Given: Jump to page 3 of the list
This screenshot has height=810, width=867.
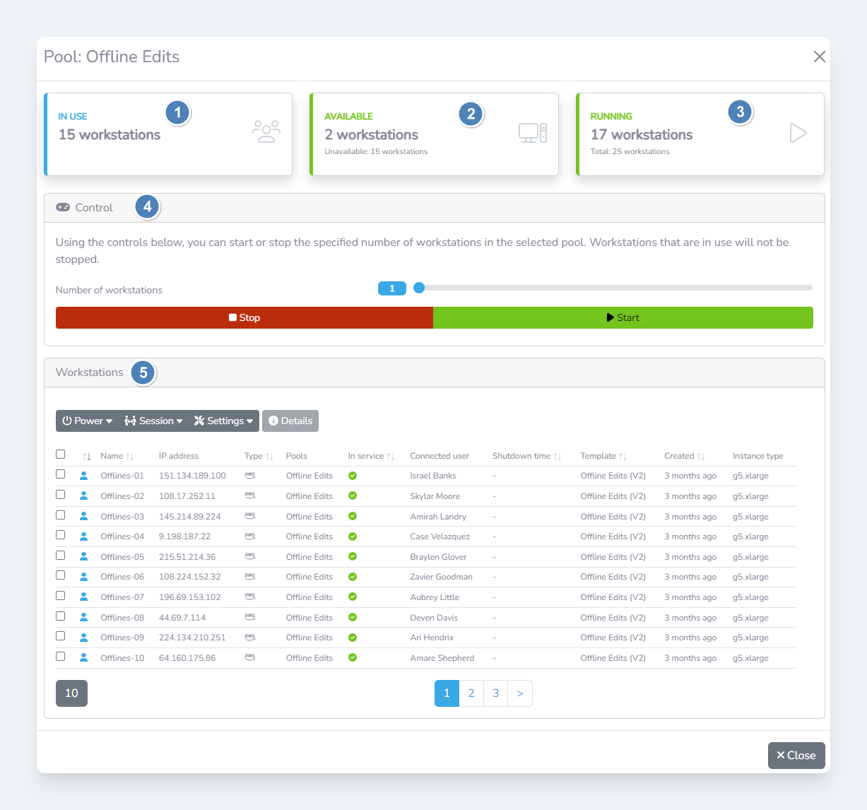Looking at the screenshot, I should pyautogui.click(x=495, y=693).
